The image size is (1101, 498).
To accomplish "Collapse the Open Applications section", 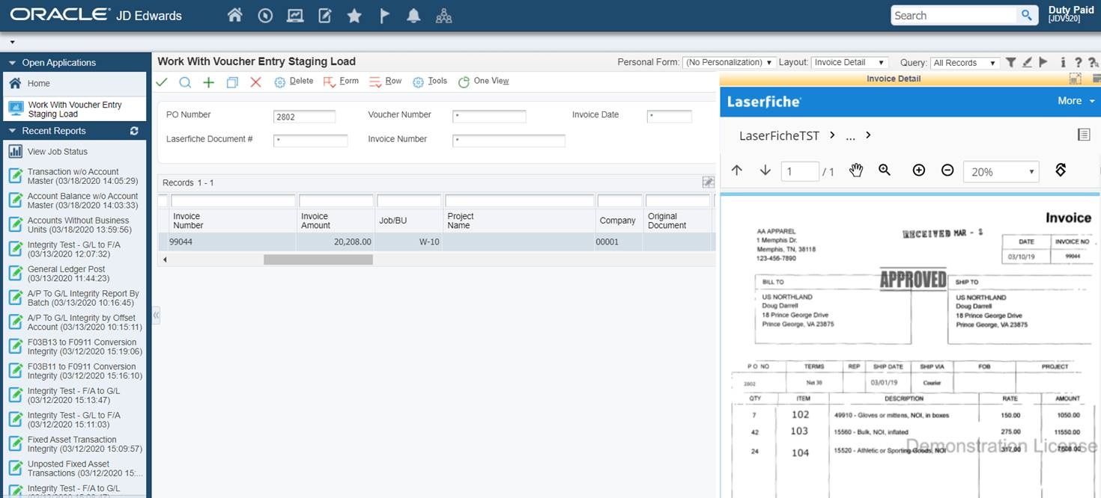I will [13, 63].
